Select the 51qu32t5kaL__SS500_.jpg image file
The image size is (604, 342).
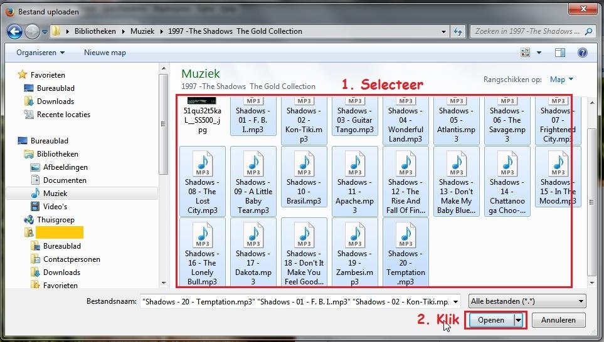tap(202, 116)
